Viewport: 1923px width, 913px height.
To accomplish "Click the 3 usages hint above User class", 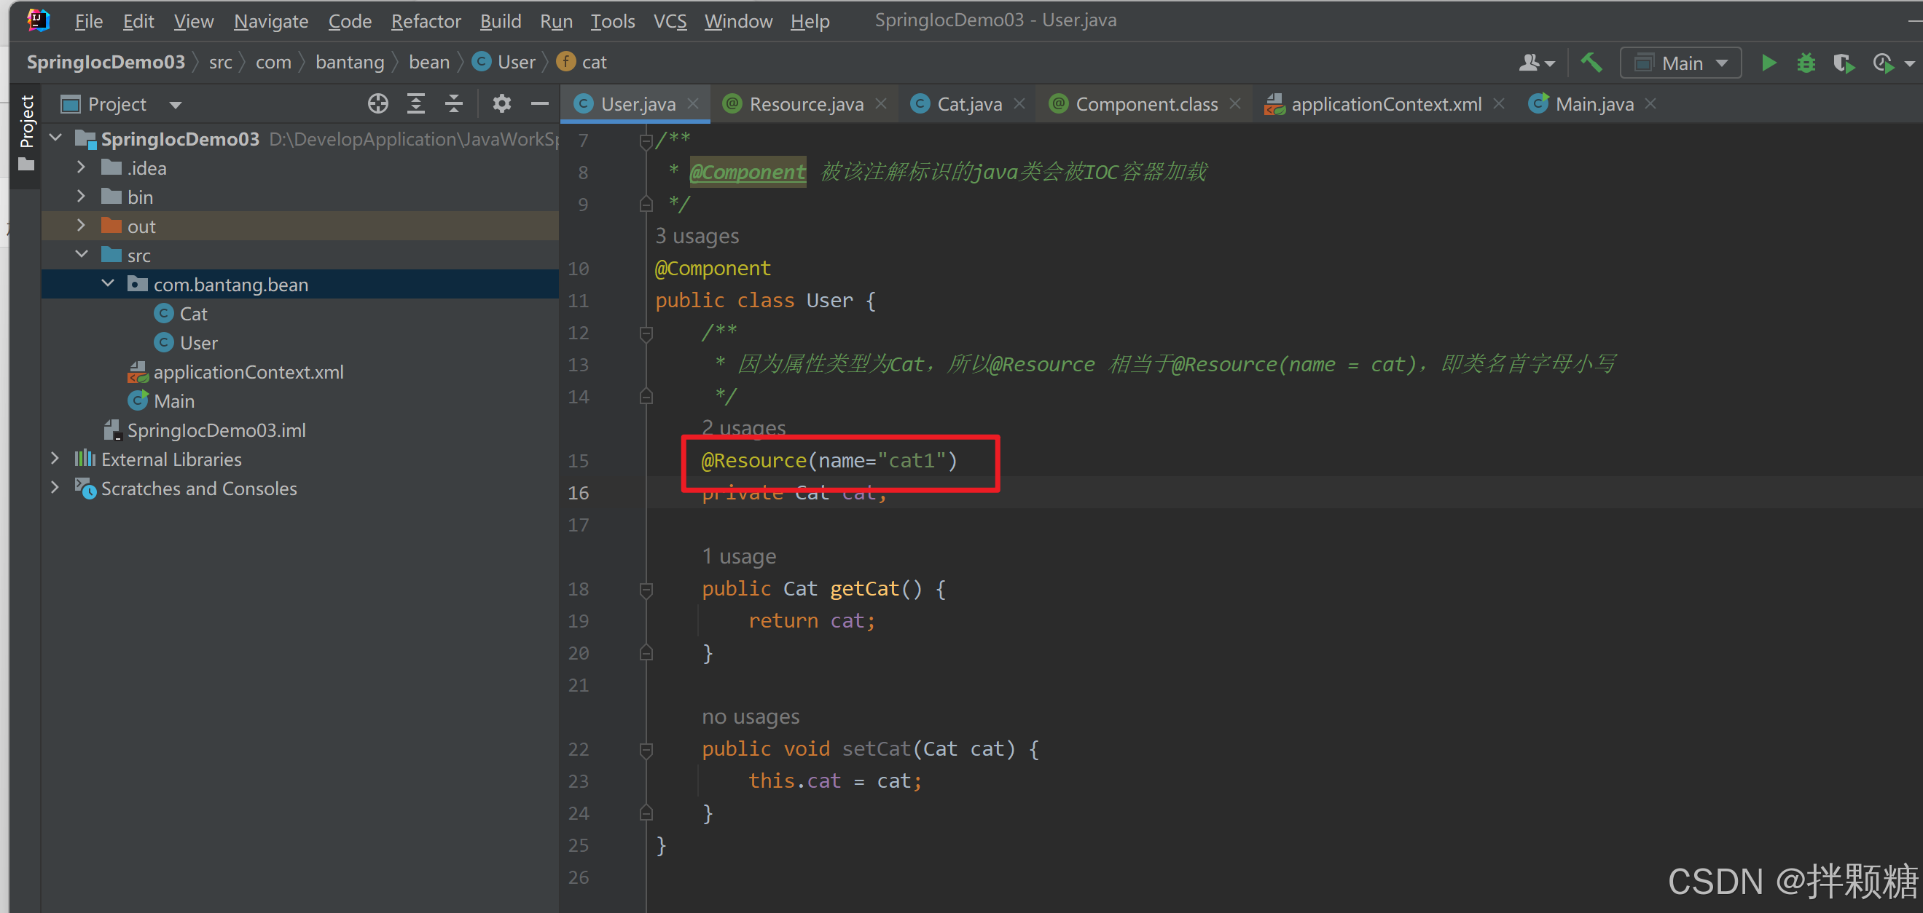I will (697, 236).
